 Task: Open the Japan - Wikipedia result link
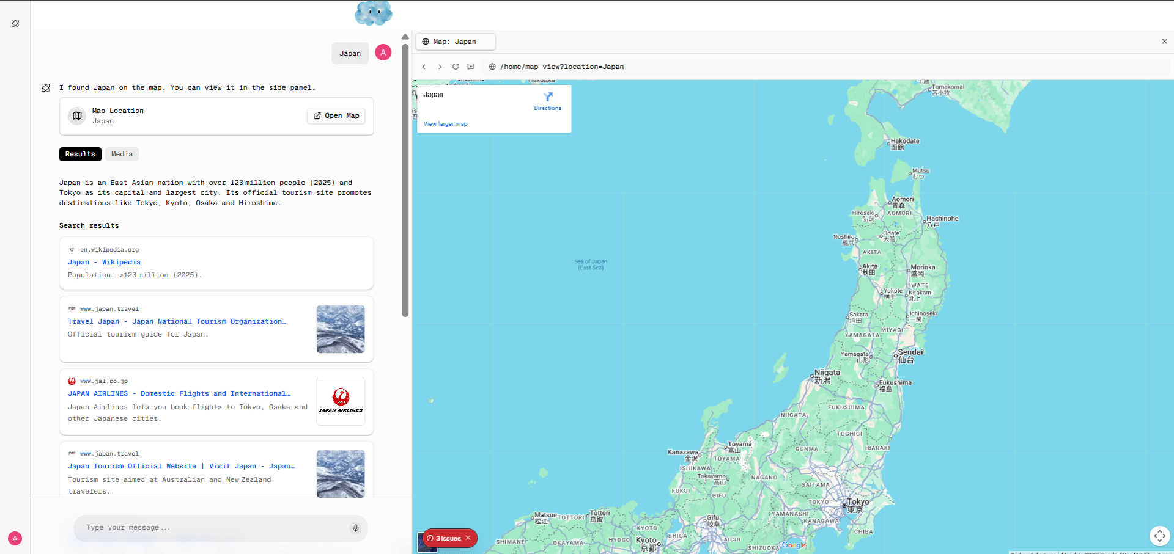104,263
